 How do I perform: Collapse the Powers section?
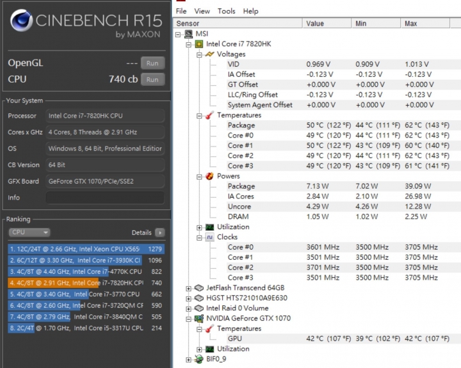click(x=199, y=177)
